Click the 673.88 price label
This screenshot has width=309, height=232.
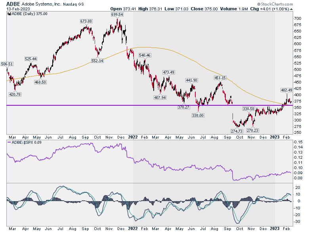pos(86,21)
